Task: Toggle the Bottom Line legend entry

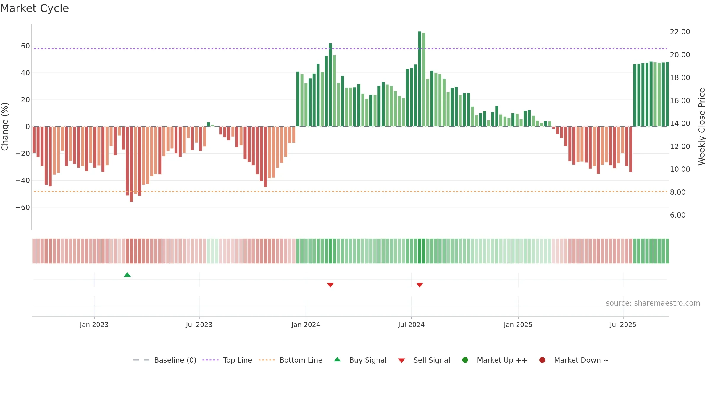Action: tap(291, 360)
